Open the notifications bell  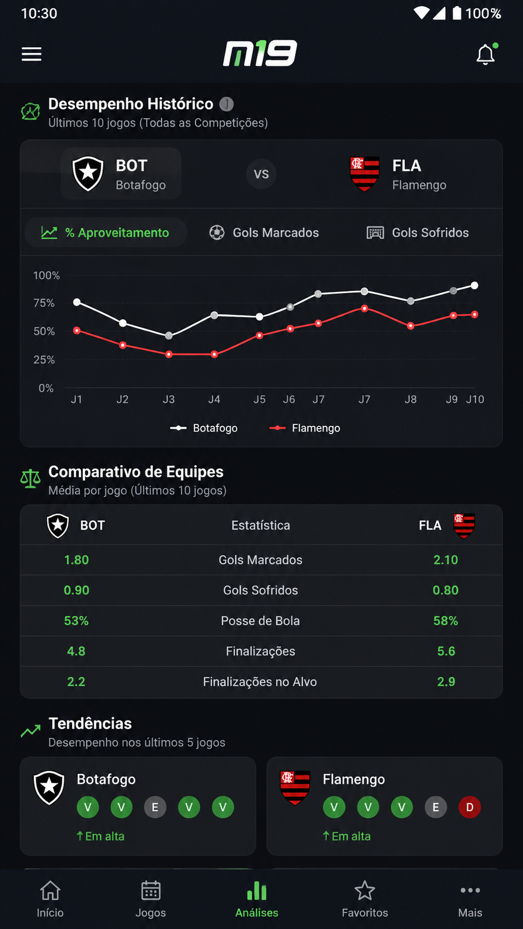(486, 54)
